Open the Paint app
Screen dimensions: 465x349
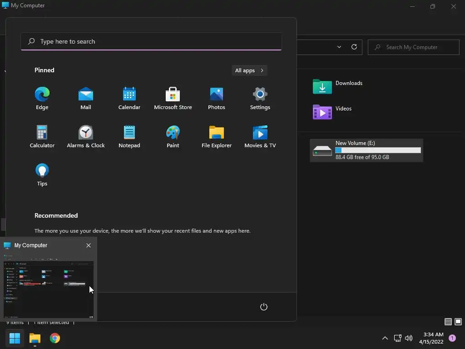pyautogui.click(x=173, y=136)
